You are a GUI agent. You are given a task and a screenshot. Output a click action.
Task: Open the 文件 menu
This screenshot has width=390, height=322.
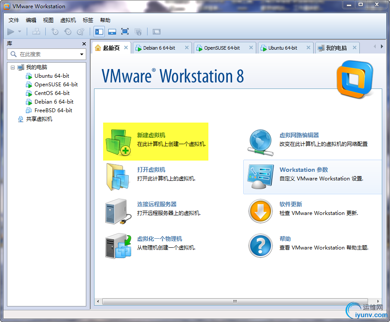point(14,20)
